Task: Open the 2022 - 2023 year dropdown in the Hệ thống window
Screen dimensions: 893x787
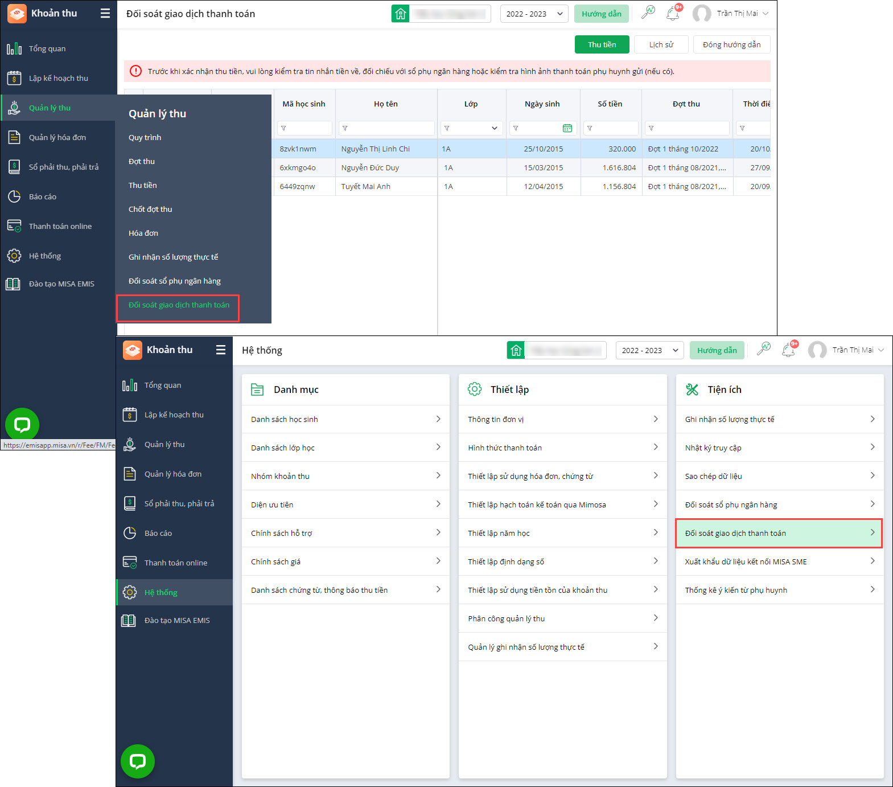Action: click(649, 350)
